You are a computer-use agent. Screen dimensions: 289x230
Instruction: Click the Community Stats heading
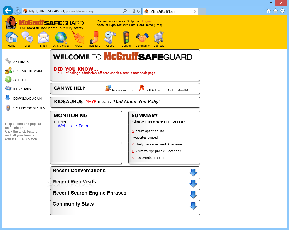pyautogui.click(x=73, y=204)
